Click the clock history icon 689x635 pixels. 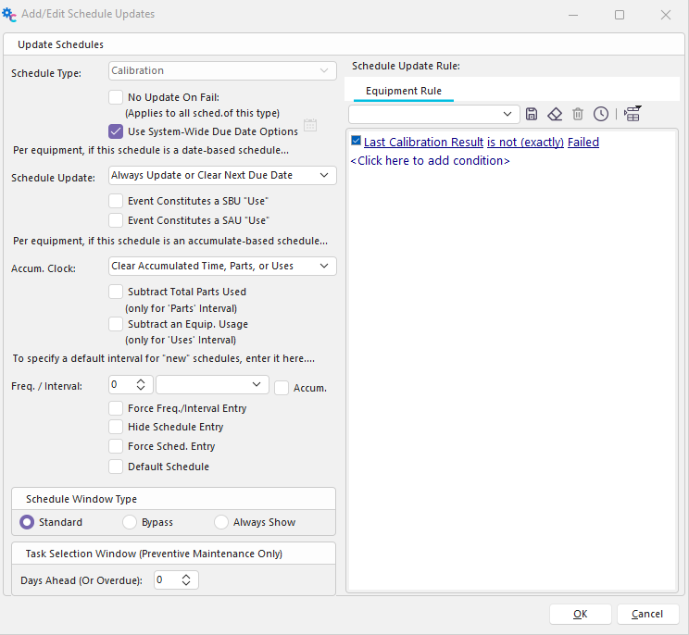(x=601, y=114)
